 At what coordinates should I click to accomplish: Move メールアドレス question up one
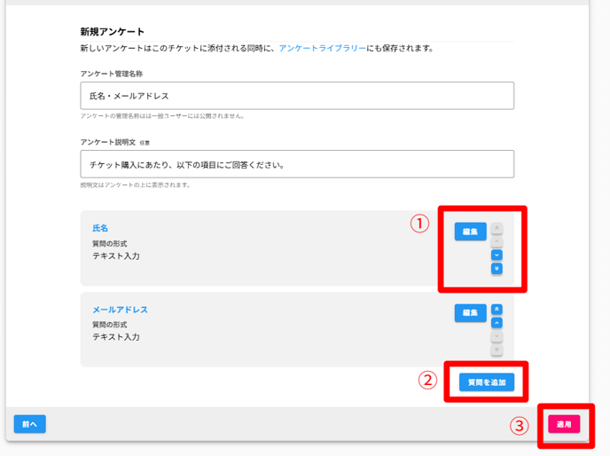[x=497, y=323]
